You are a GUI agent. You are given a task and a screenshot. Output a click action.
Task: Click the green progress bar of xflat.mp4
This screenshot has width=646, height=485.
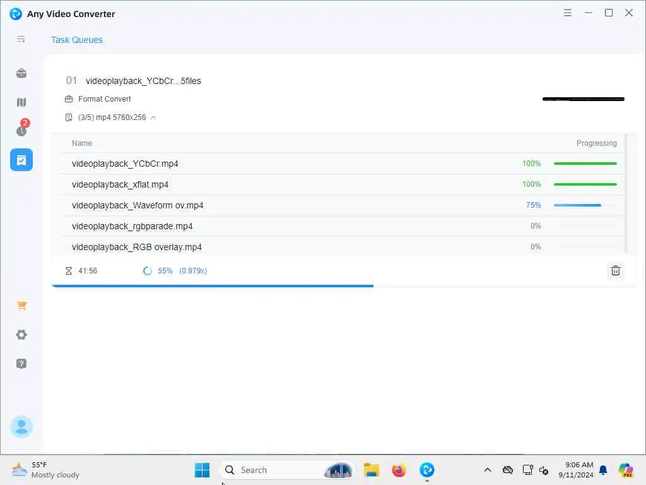point(585,184)
